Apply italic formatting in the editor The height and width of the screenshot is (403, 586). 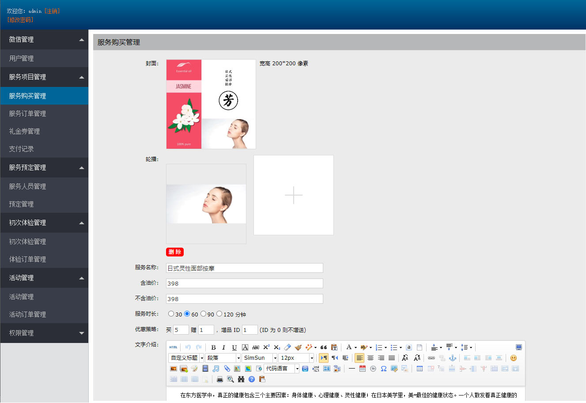tap(223, 347)
